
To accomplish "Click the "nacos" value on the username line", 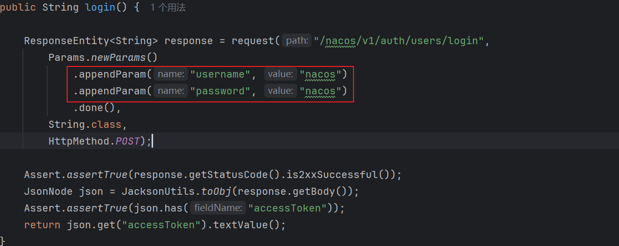I will coord(320,74).
